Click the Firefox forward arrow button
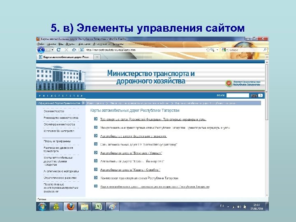296x222 pixels. tap(48, 50)
